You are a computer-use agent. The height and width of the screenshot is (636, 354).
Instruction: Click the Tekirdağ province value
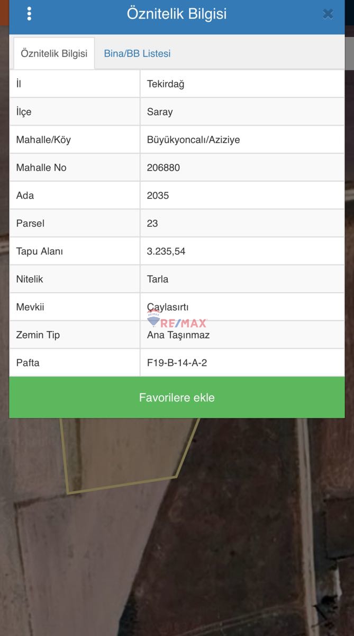[x=166, y=84]
